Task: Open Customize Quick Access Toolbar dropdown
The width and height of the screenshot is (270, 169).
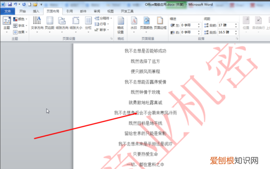Action: [x=41, y=4]
